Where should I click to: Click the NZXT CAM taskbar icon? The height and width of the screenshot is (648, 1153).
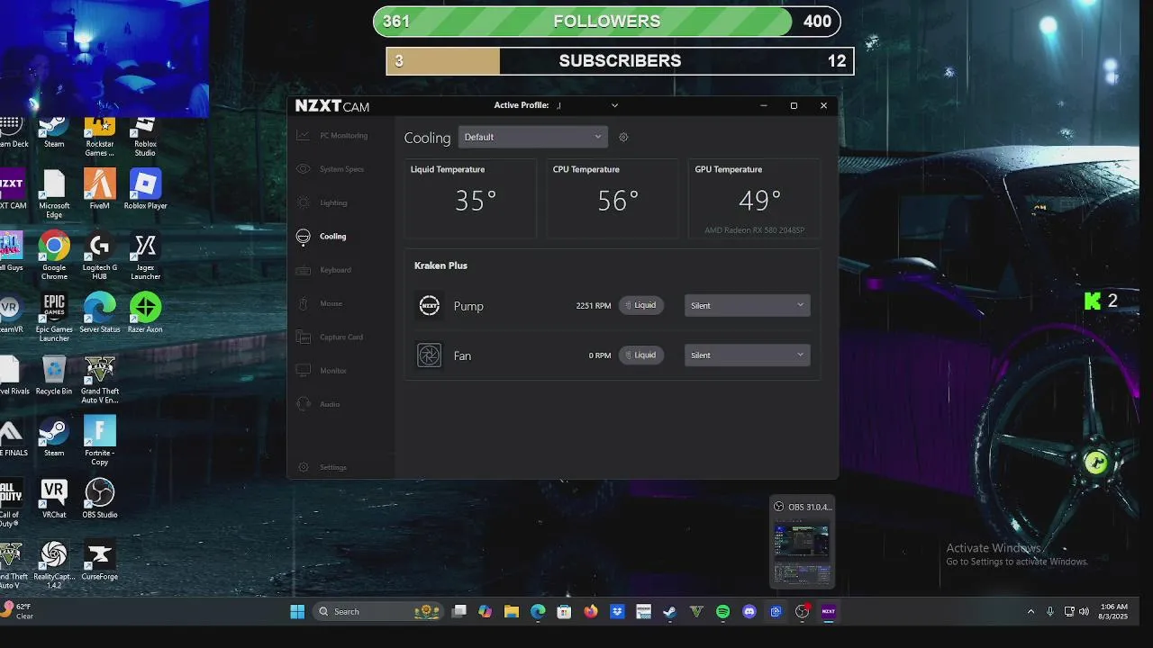click(x=829, y=612)
